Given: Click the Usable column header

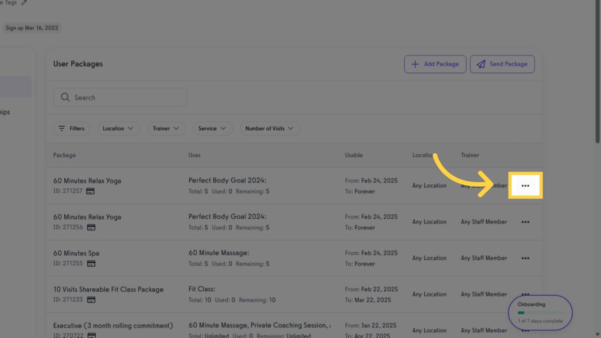Looking at the screenshot, I should point(354,155).
